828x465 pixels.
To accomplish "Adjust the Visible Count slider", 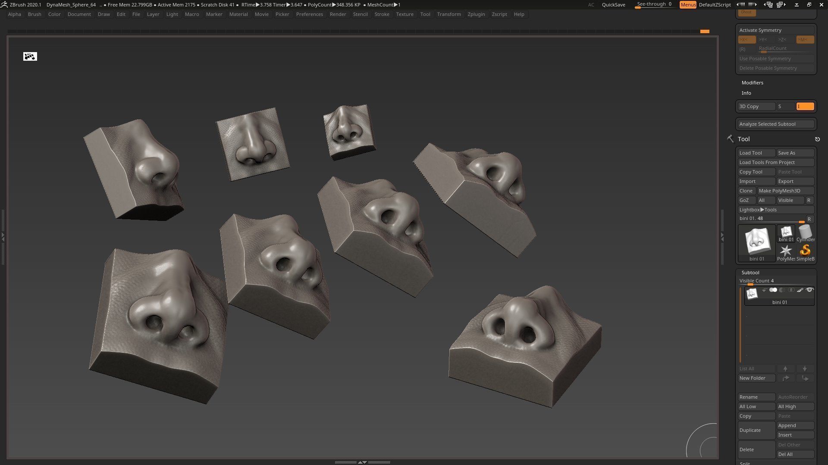I will coord(776,282).
